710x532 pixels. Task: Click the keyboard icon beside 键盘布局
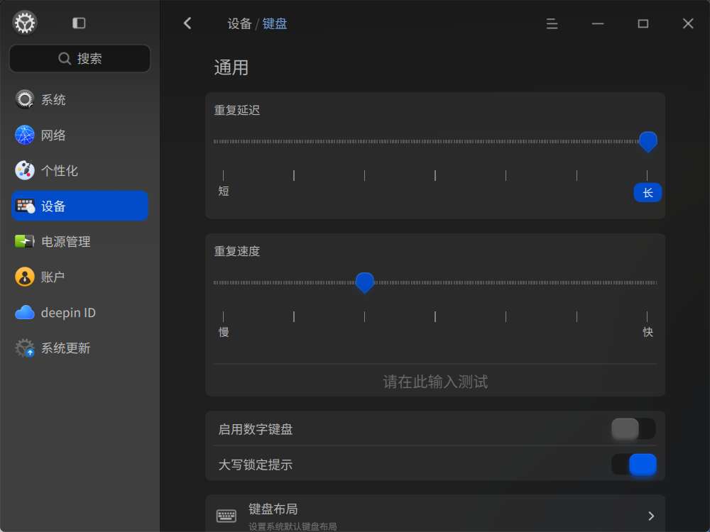pyautogui.click(x=226, y=516)
